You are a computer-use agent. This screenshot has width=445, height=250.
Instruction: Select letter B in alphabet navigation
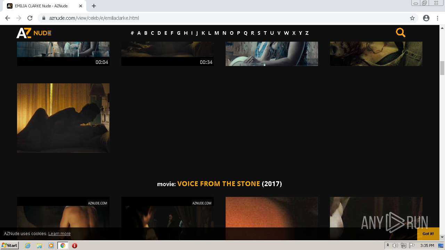point(146,33)
